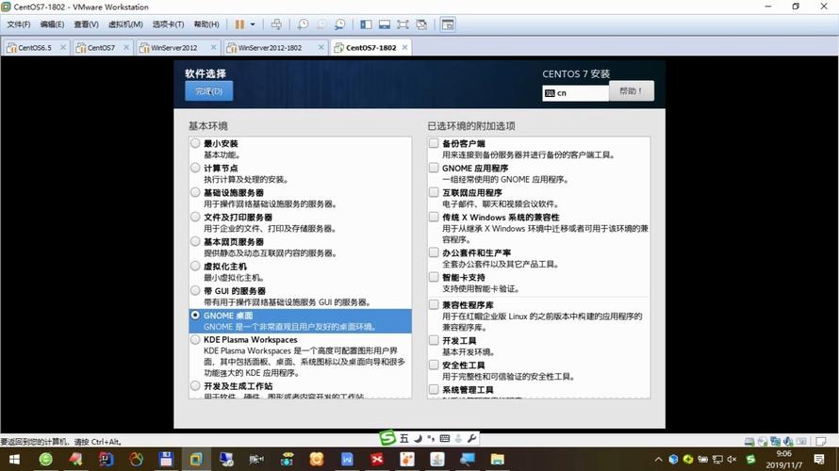Click the send Ctrl+Alt+Del toolbar icon

[276, 24]
